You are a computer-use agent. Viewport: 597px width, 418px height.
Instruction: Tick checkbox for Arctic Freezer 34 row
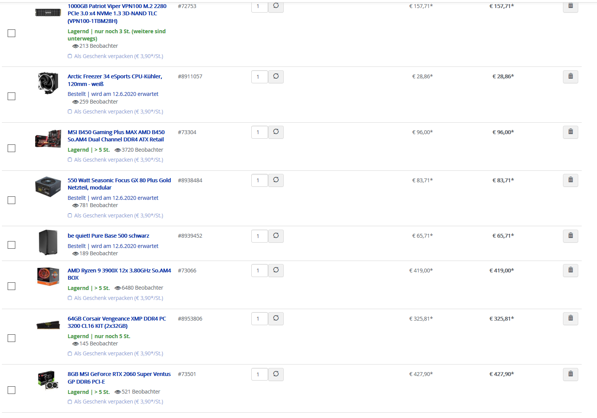point(11,96)
